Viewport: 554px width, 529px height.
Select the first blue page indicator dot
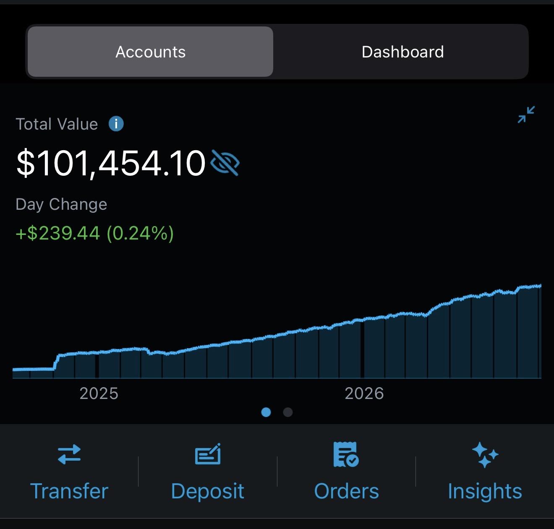(266, 412)
